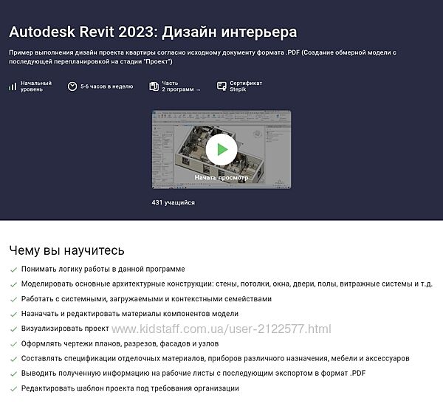Image resolution: width=443 pixels, height=415 pixels.
Task: Click the programs icon near "Часть 2 программ"
Action: pyautogui.click(x=154, y=86)
